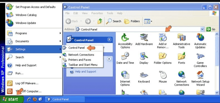Image resolution: width=220 pixels, height=103 pixels.
Task: Open the File menu
Action: tap(68, 13)
